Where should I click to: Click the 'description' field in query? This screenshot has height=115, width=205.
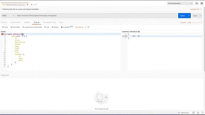(x=20, y=42)
